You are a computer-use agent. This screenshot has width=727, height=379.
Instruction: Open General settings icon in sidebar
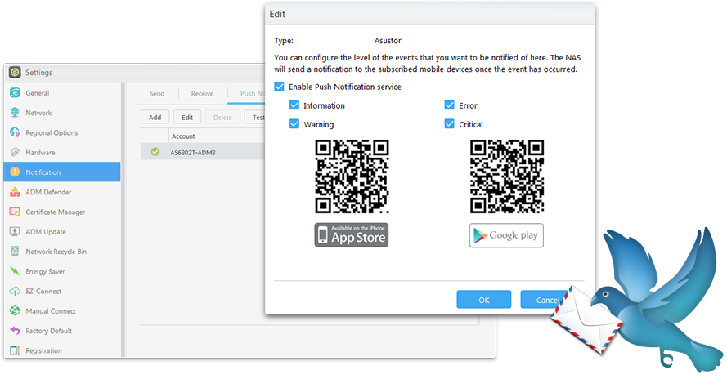(15, 92)
